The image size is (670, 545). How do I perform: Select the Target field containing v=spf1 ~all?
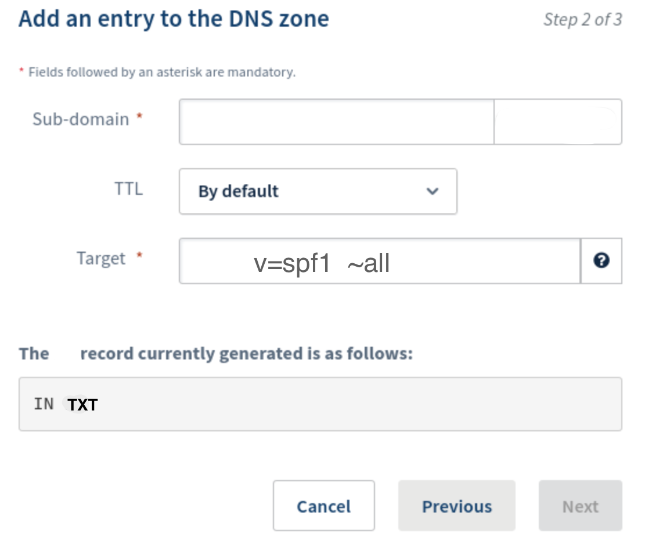coord(379,261)
